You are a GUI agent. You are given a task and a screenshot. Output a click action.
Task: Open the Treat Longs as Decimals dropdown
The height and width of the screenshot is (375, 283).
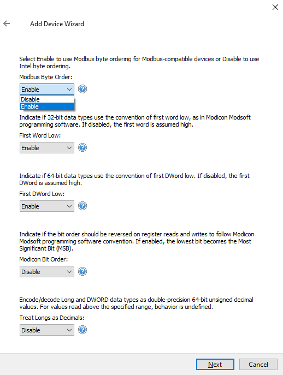coord(47,330)
